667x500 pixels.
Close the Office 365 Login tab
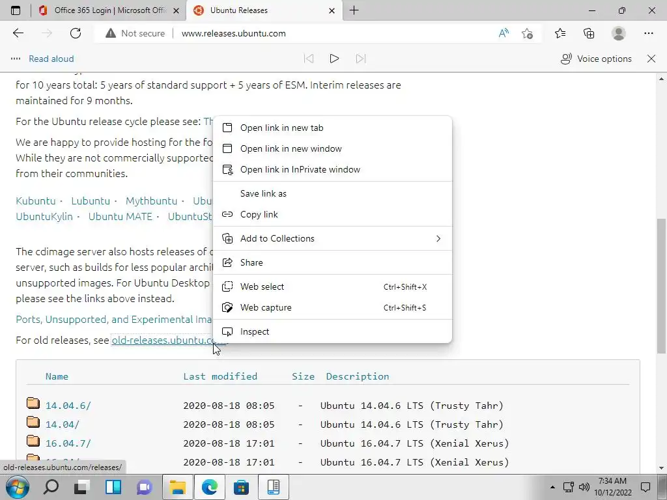click(176, 10)
